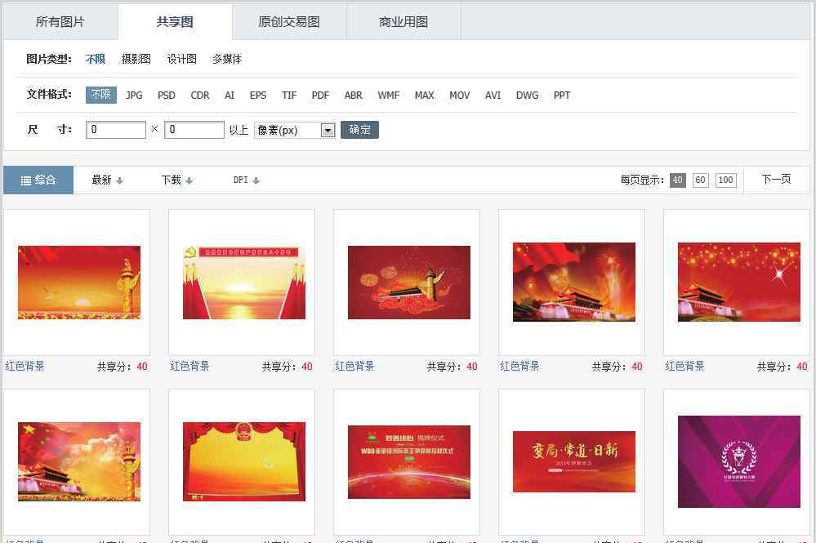Filter file format to AVI

coord(493,96)
